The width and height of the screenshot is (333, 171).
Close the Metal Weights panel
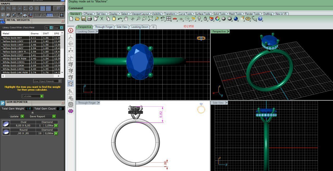[x=62, y=21]
